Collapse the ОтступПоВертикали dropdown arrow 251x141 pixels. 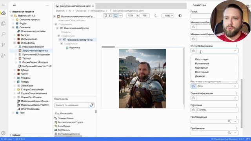pos(235,51)
